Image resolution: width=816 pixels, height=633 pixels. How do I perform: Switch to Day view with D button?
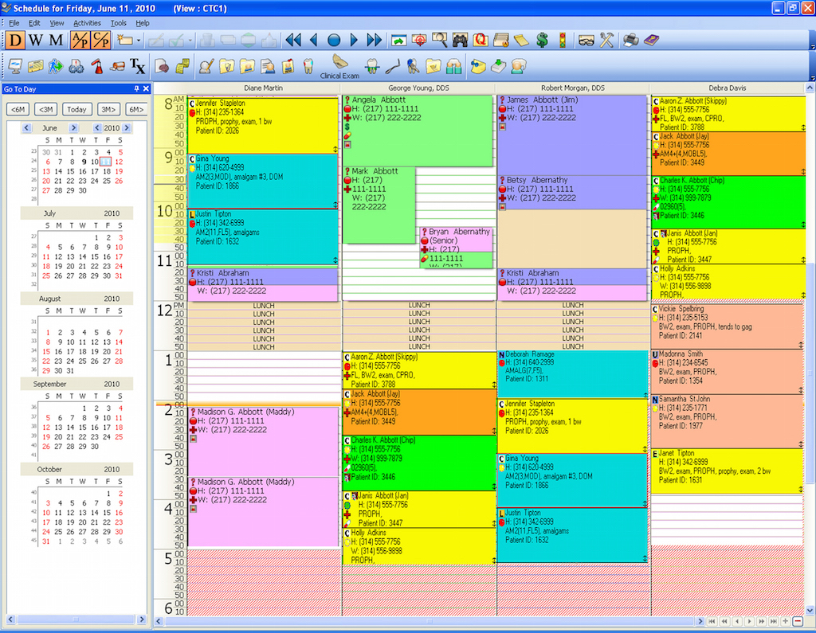(x=15, y=40)
